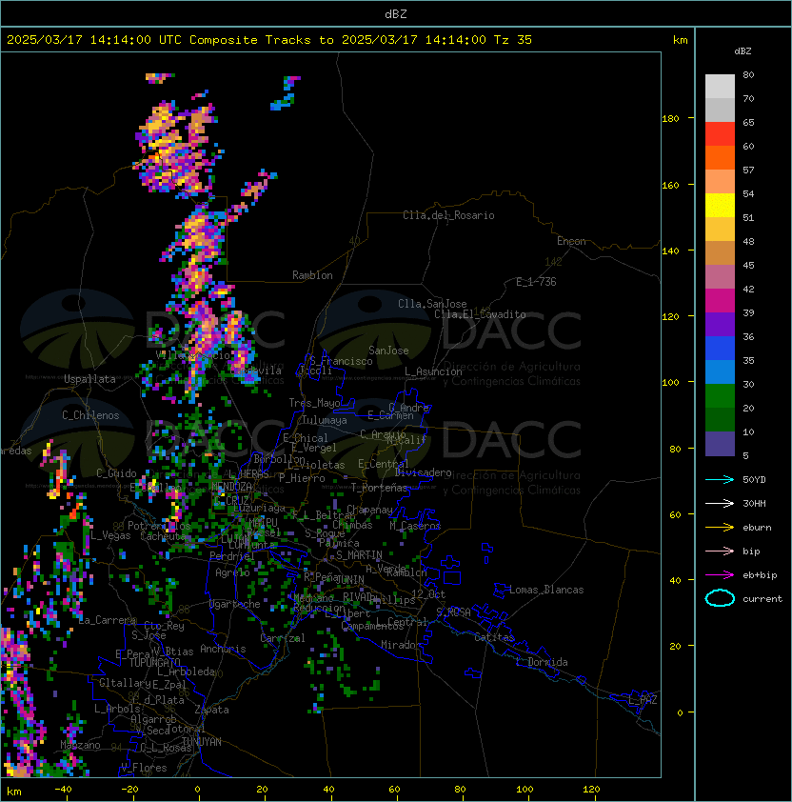Click the '50YD' legend label
The image size is (792, 802).
point(754,480)
